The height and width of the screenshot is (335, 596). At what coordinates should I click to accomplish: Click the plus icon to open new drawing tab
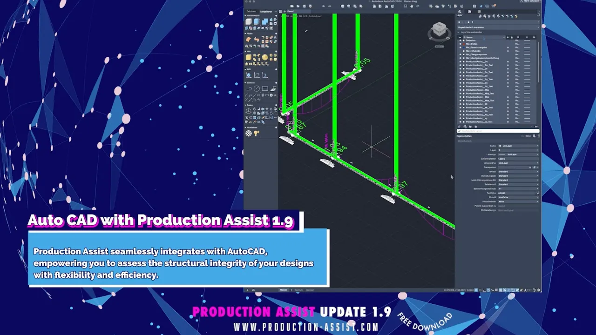(284, 11)
